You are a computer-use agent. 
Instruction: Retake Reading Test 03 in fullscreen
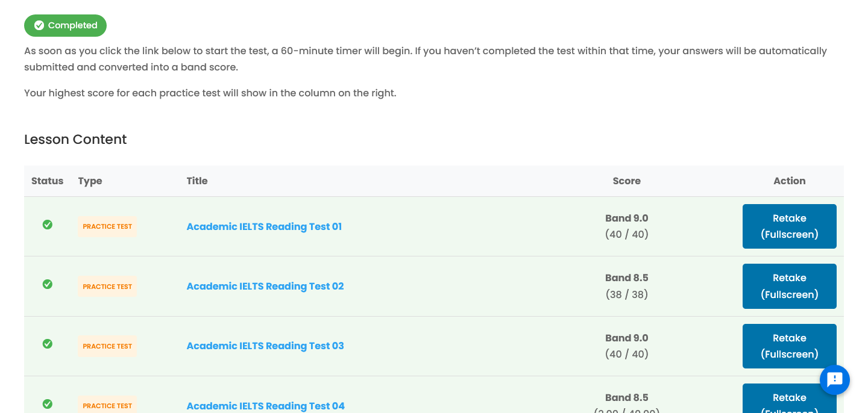point(789,346)
